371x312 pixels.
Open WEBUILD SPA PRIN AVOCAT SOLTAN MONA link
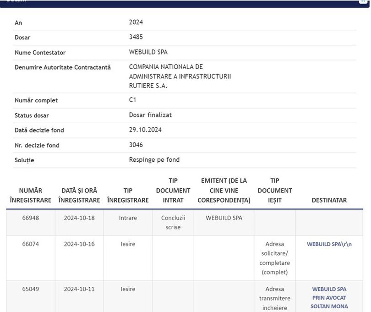tap(329, 297)
